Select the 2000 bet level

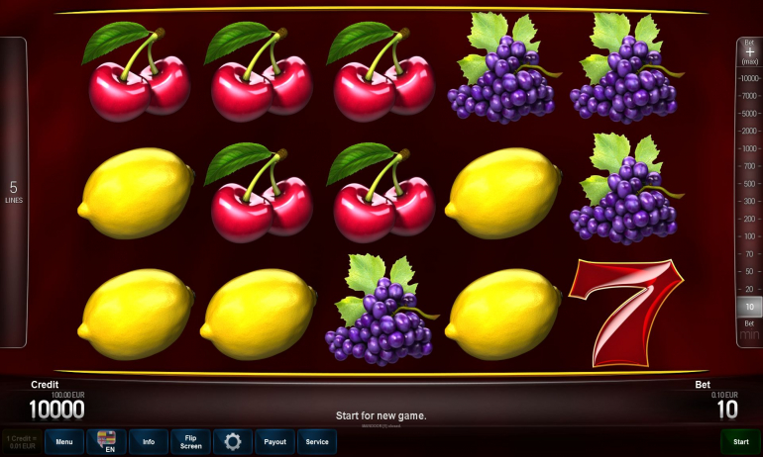tap(749, 131)
